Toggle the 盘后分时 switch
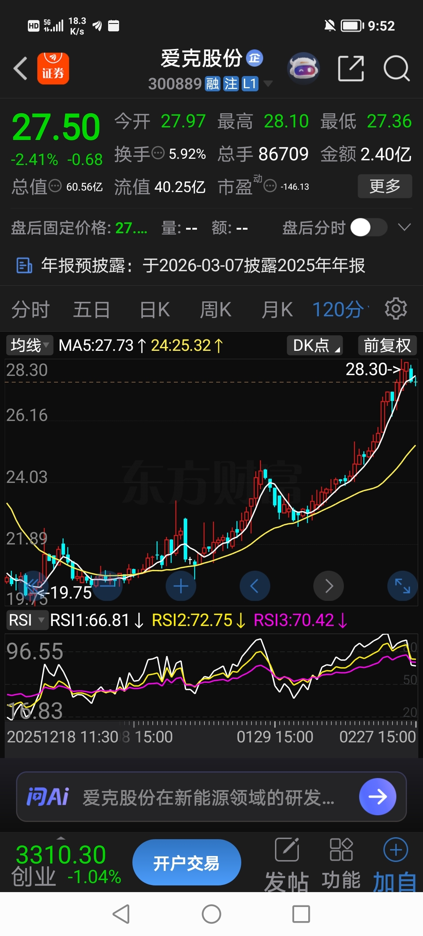Screen dimensions: 423x936 tap(369, 227)
